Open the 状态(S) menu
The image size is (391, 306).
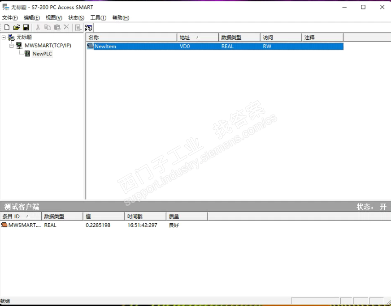[x=76, y=17]
